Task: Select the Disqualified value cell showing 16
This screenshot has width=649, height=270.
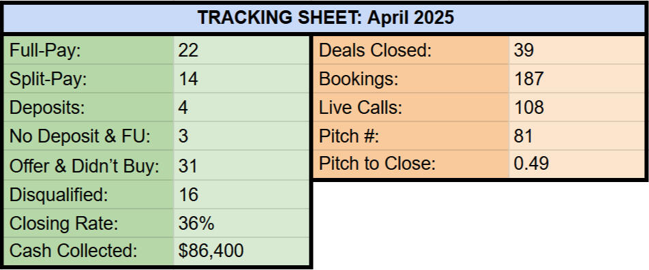Action: click(x=241, y=194)
